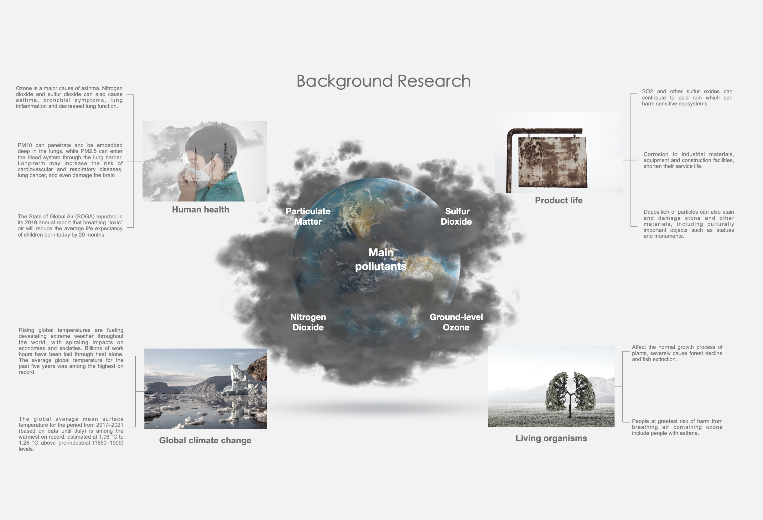Click the SOGA 2019 report paragraph
The width and height of the screenshot is (763, 520).
point(70,225)
